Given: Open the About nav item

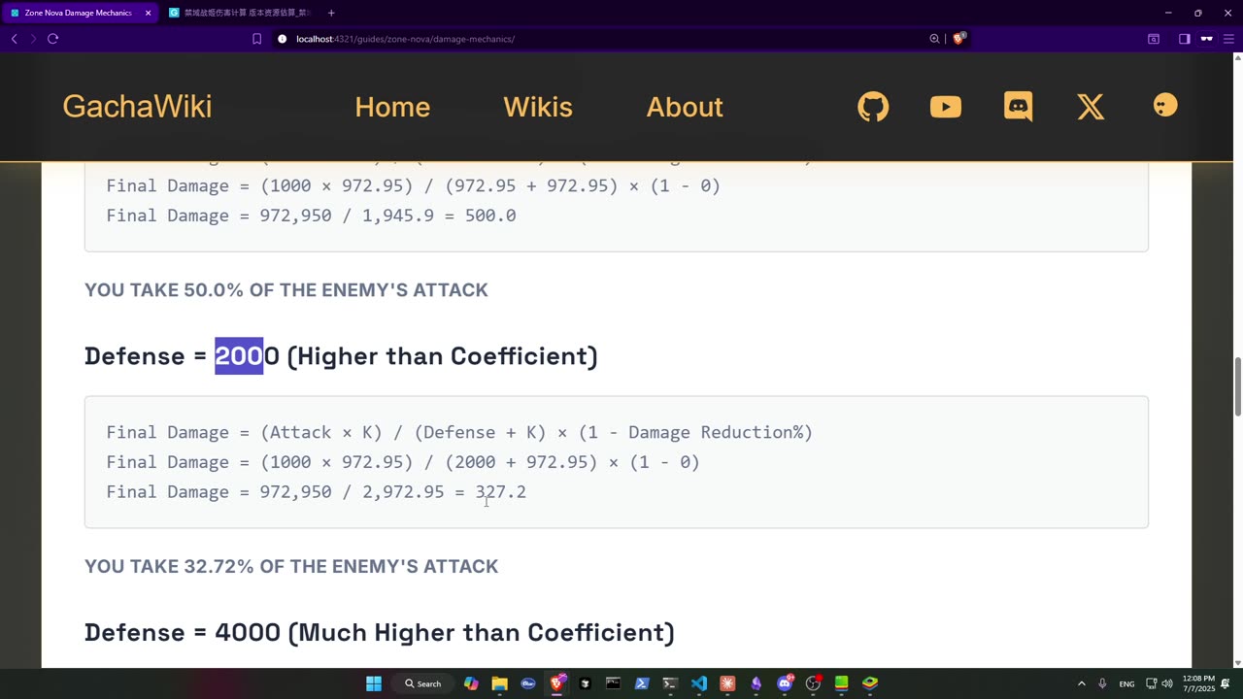Looking at the screenshot, I should (685, 107).
